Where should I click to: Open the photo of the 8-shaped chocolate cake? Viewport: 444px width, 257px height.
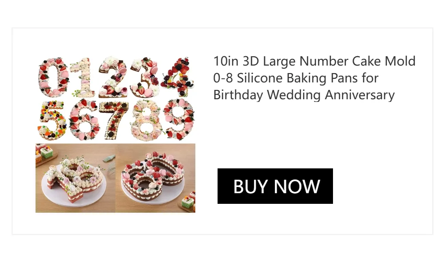155,178
